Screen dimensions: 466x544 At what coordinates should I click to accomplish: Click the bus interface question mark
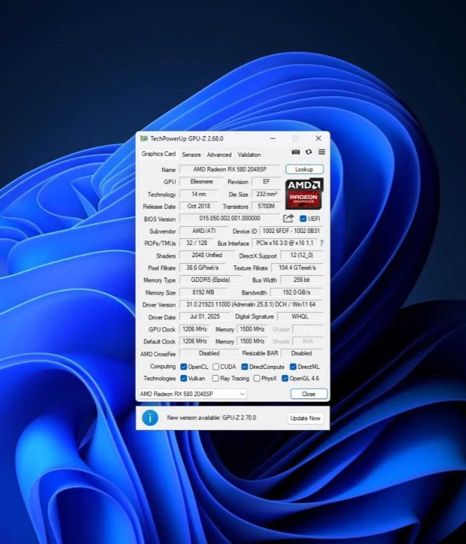[x=321, y=243]
